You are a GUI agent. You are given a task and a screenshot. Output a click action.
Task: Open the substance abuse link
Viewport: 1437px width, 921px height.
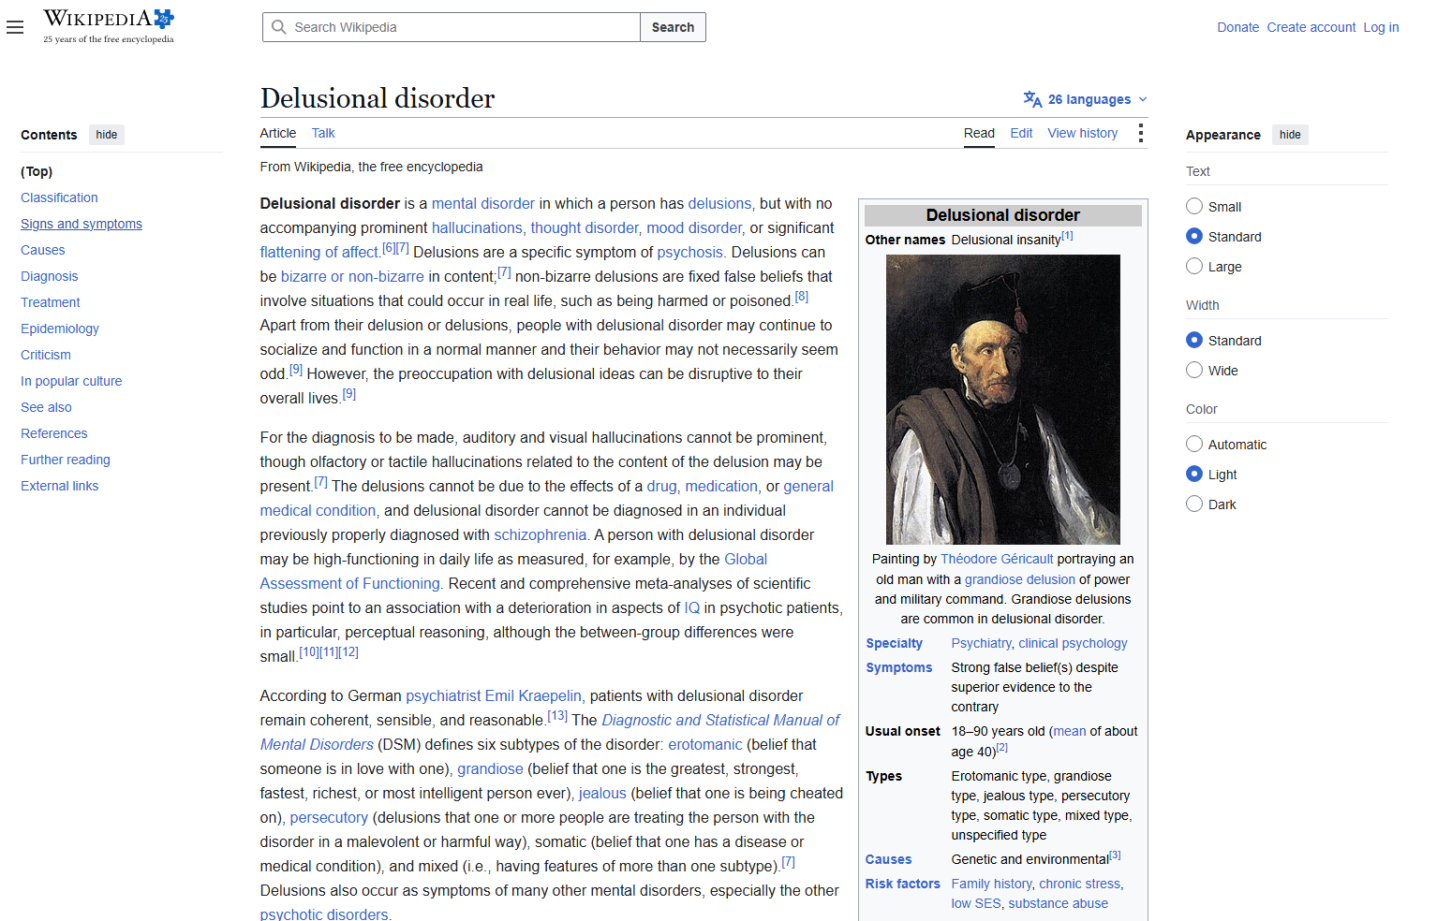tap(1058, 903)
